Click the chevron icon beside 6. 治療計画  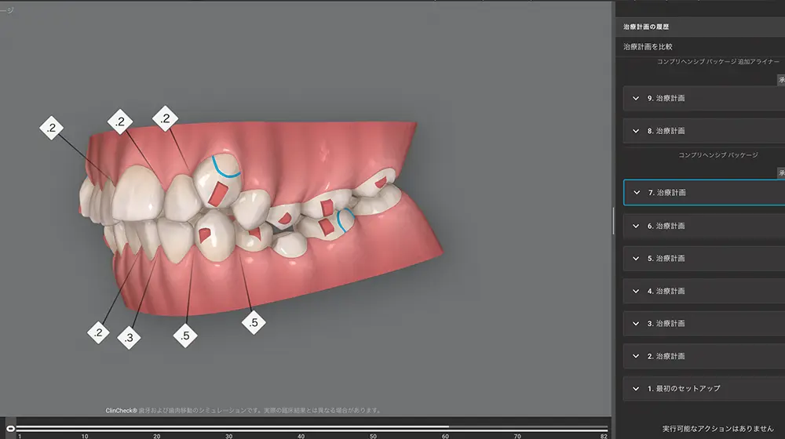(636, 226)
